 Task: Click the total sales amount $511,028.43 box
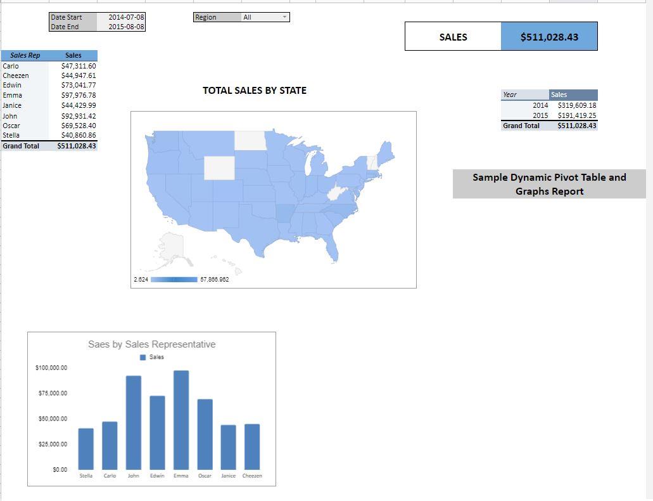click(x=548, y=37)
